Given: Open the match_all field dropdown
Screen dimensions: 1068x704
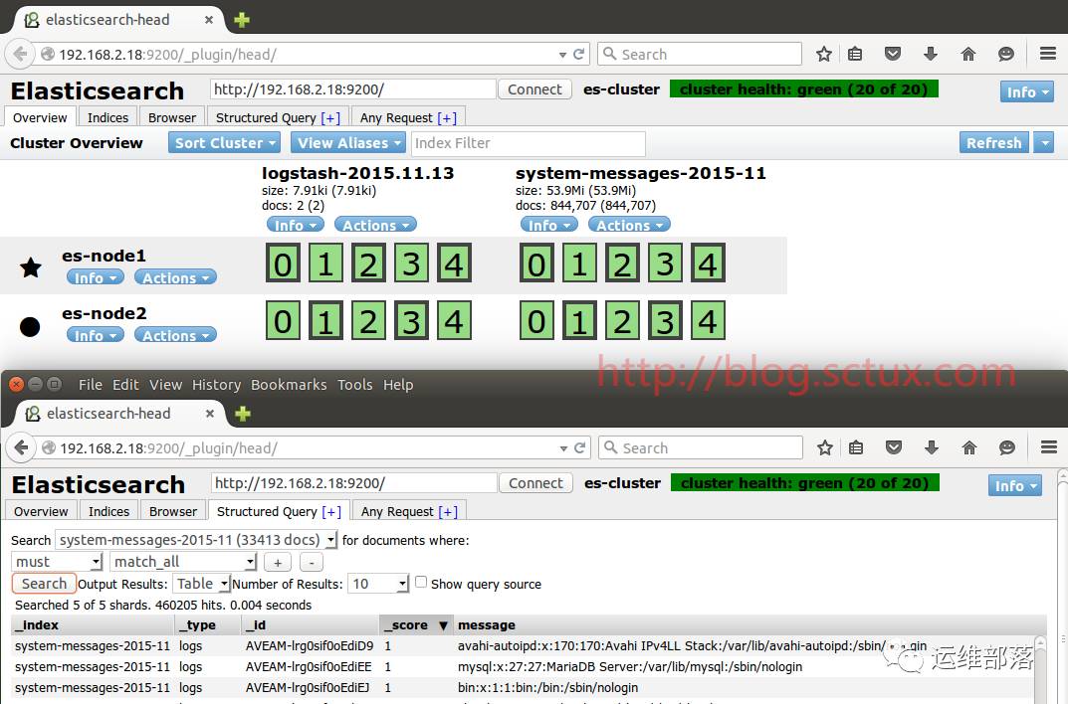Looking at the screenshot, I should [x=183, y=562].
